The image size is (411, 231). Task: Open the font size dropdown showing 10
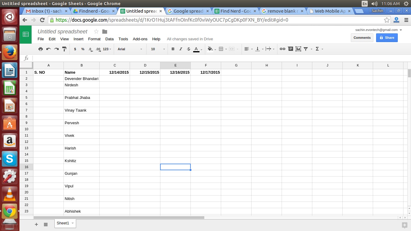click(156, 49)
